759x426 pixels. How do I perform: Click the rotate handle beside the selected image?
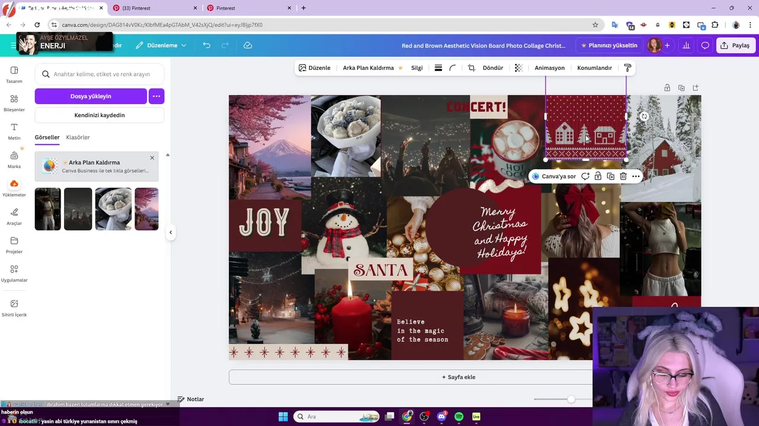click(644, 117)
